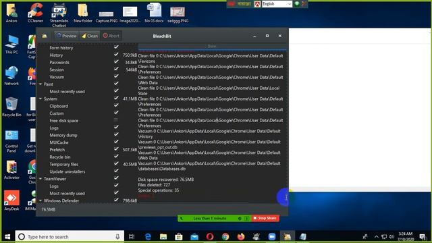The height and width of the screenshot is (243, 432).
Task: Show hidden system tray icons
Action: click(x=377, y=237)
